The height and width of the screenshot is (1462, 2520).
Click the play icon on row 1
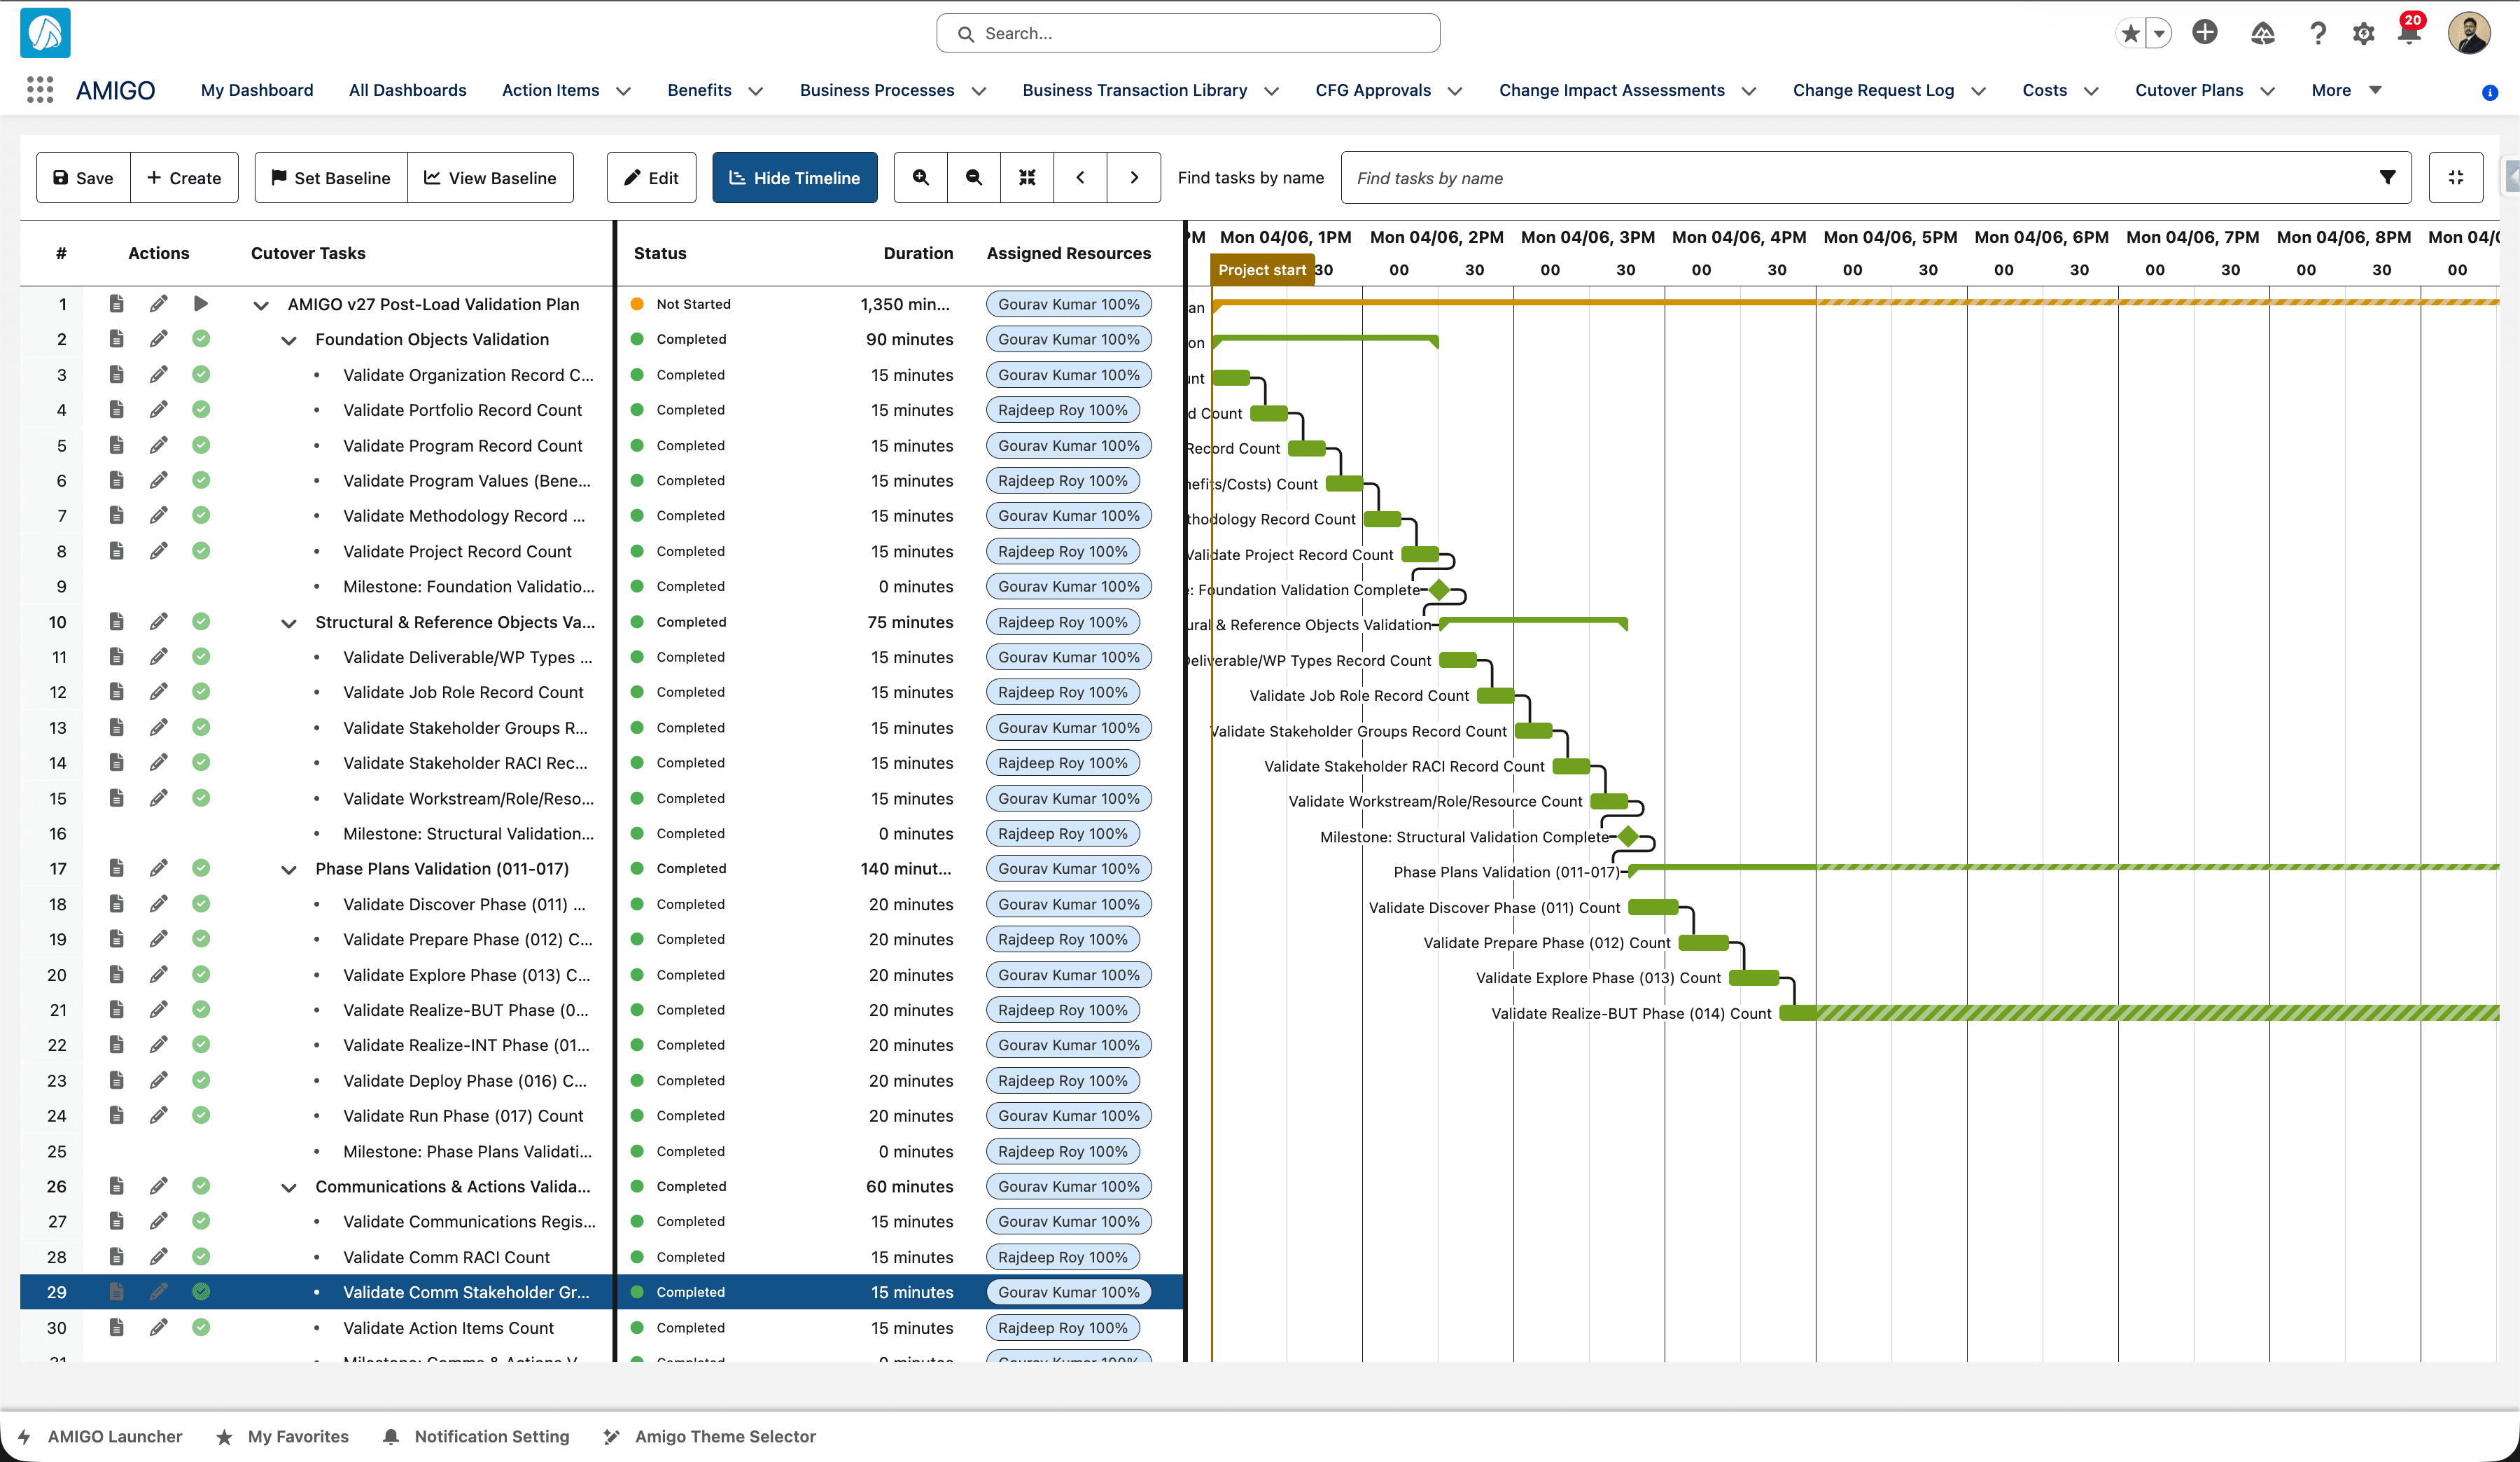point(201,304)
